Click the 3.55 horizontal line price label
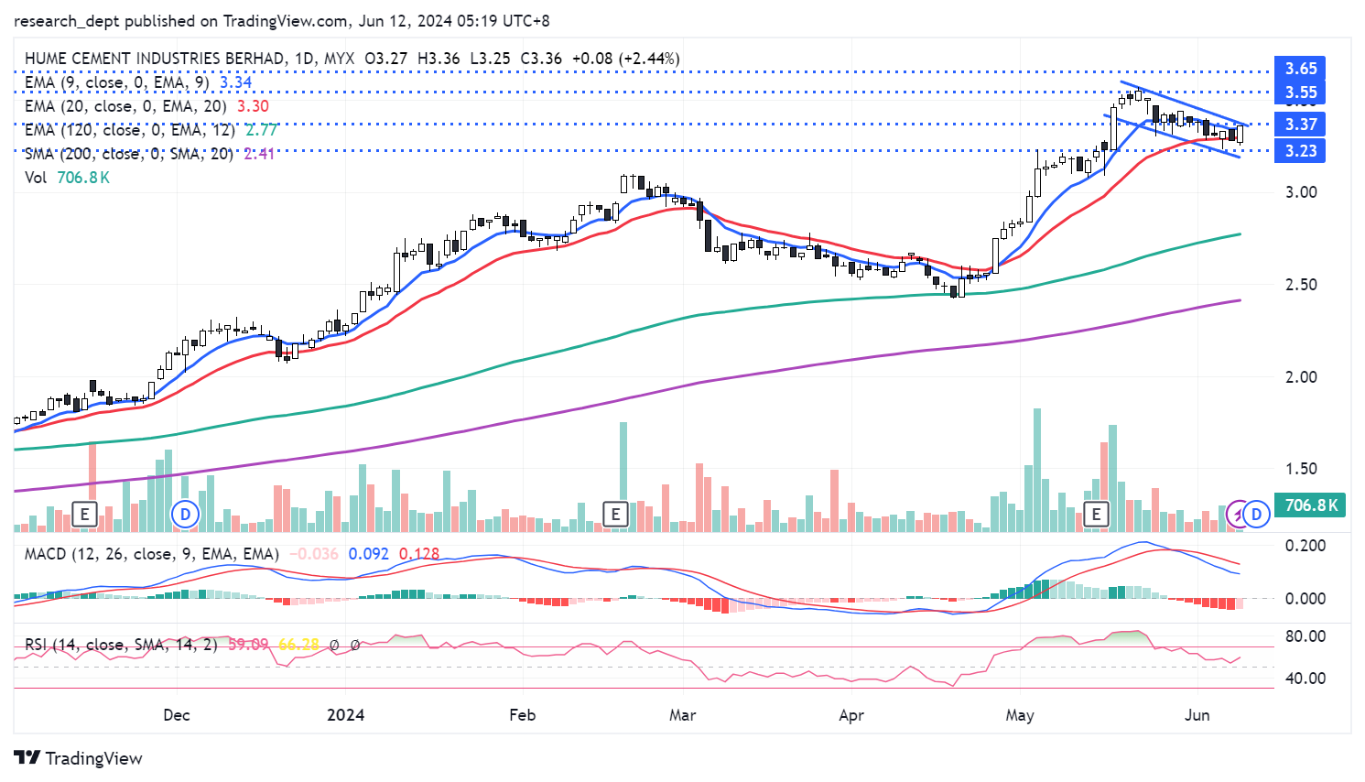 pos(1300,92)
